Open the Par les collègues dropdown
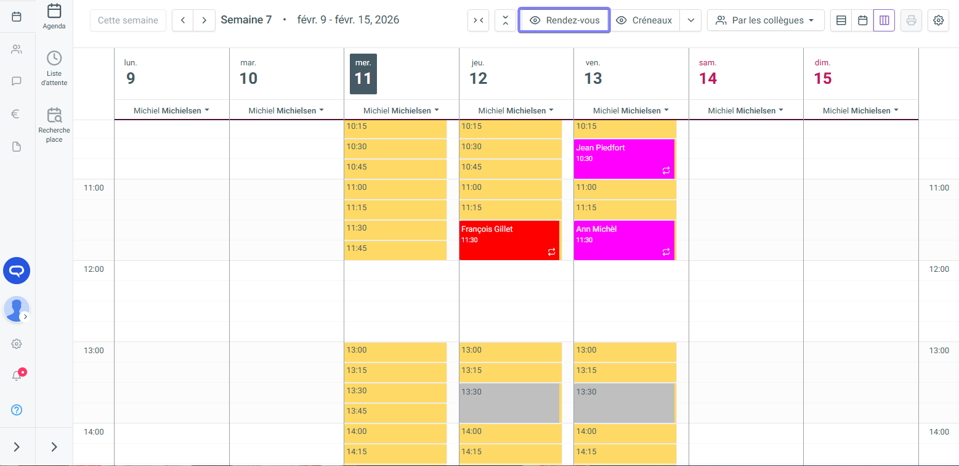Viewport: 959px width, 466px height. click(765, 20)
